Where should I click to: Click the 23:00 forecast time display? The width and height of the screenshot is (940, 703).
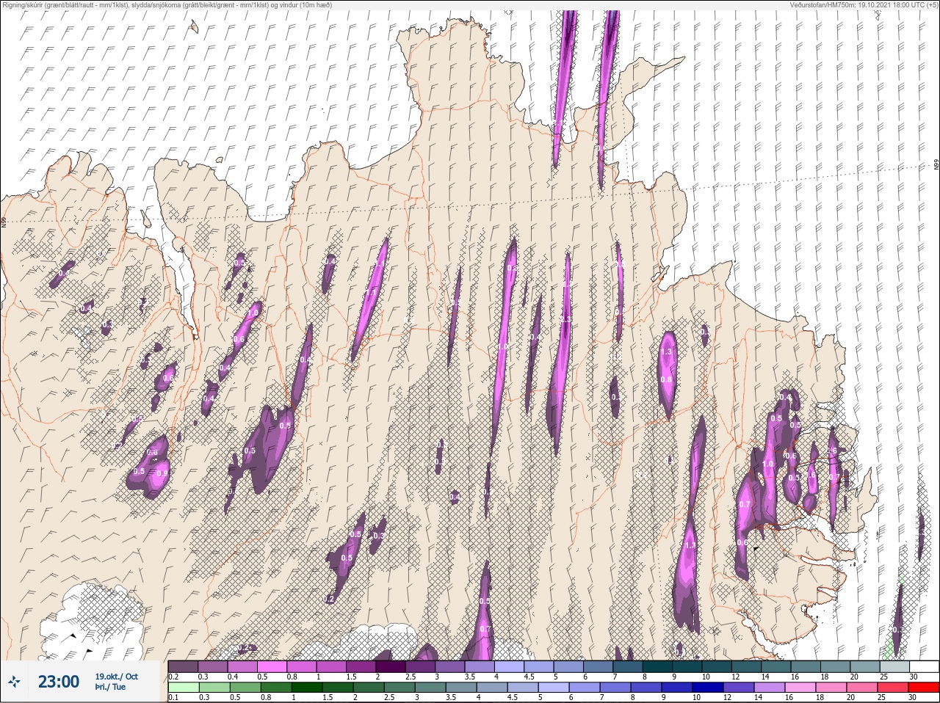point(59,682)
